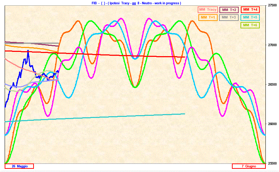The height and width of the screenshot is (172, 279).
Task: Click the MM T+5 legend box
Action: tap(250, 17)
